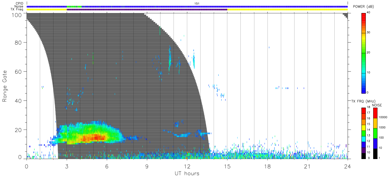Click the black 9-10 MHz TX frequency swatch
Viewport: 391px width, 180px height.
coord(363,156)
